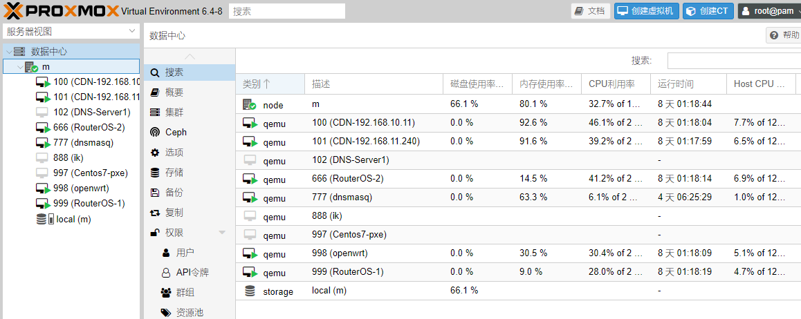The width and height of the screenshot is (801, 319).
Task: Click the 存储 storage database icon
Action: (x=155, y=173)
